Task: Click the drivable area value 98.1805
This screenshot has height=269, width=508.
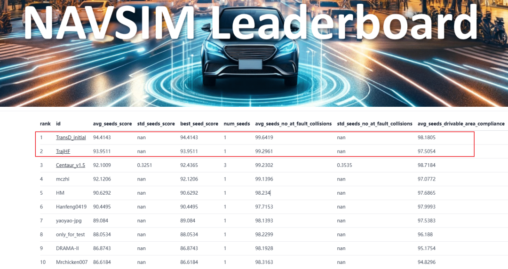Action: point(427,137)
